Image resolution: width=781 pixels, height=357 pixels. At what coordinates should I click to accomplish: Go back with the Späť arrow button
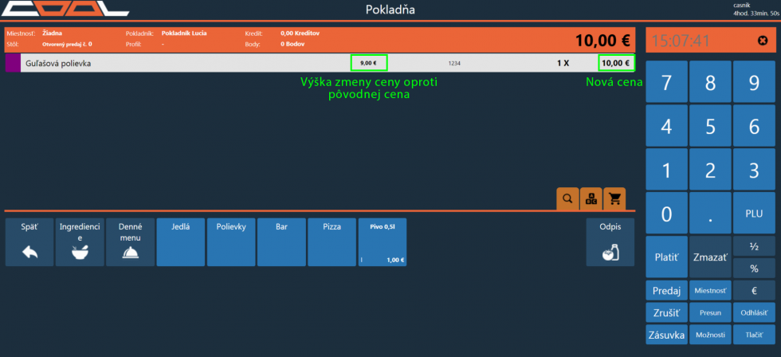pyautogui.click(x=29, y=242)
